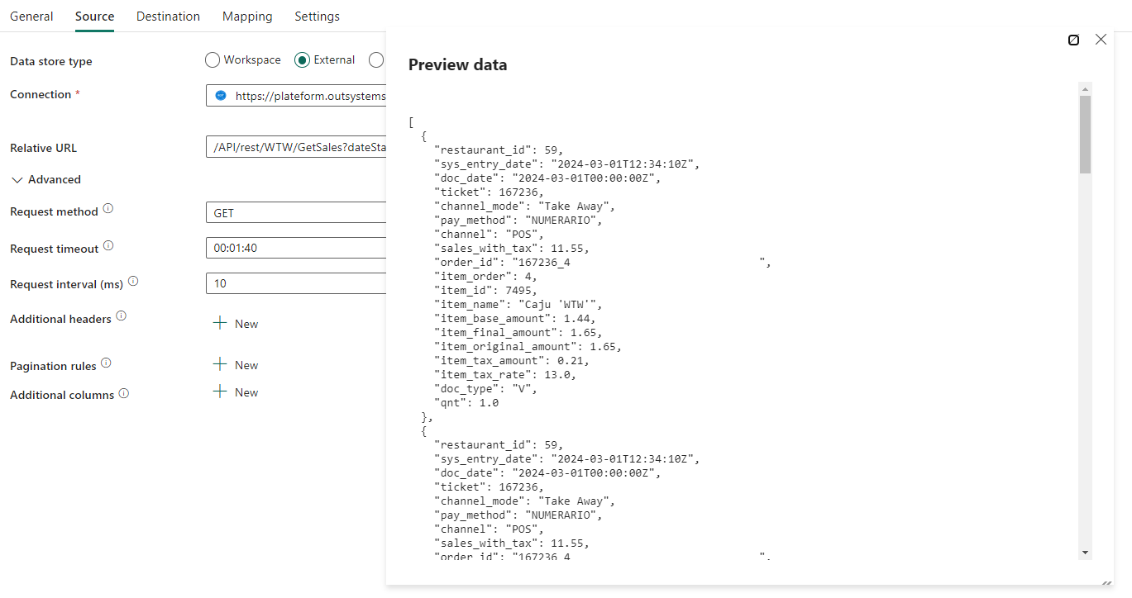Show info for Additional columns
This screenshot has height=598, width=1132.
click(x=124, y=393)
